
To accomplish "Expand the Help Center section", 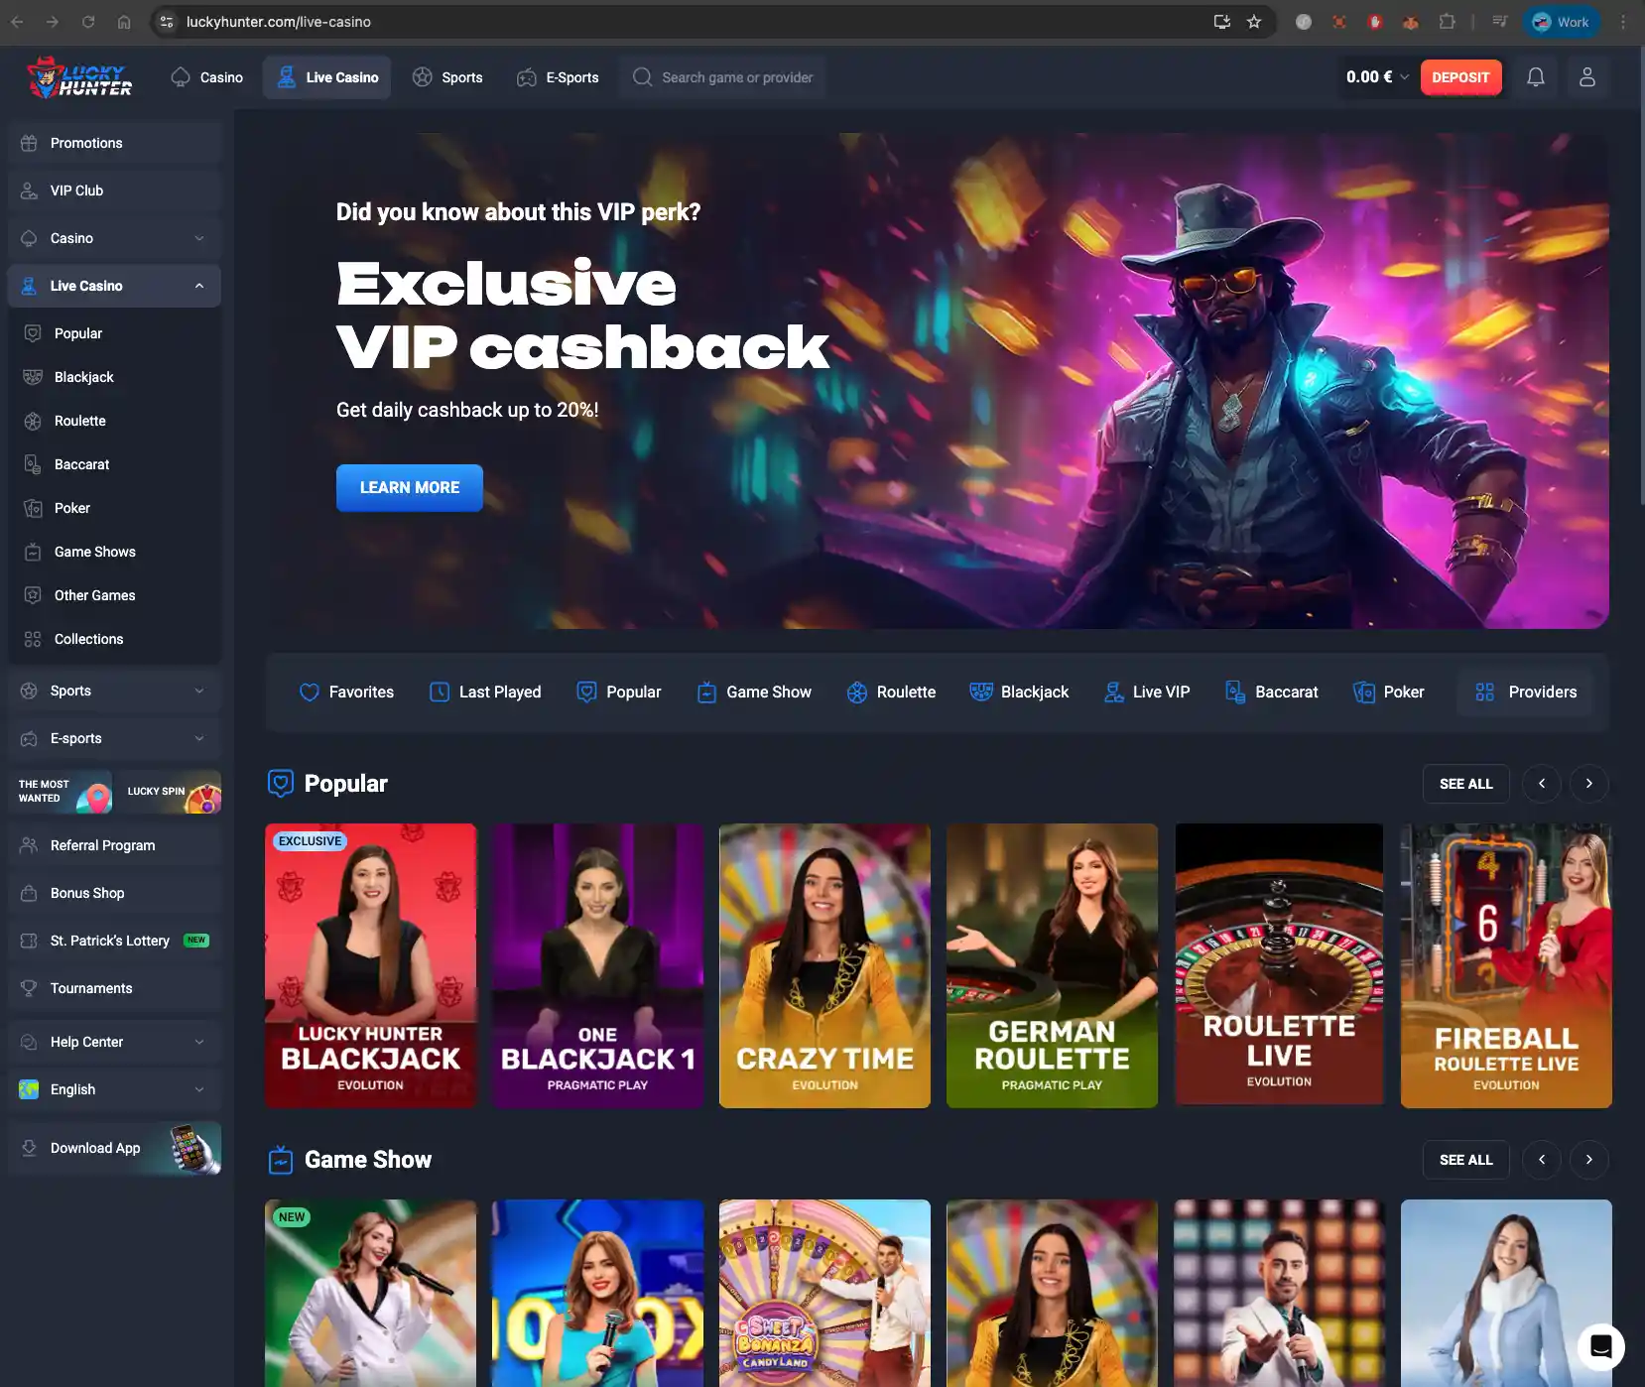I will click(x=114, y=1042).
